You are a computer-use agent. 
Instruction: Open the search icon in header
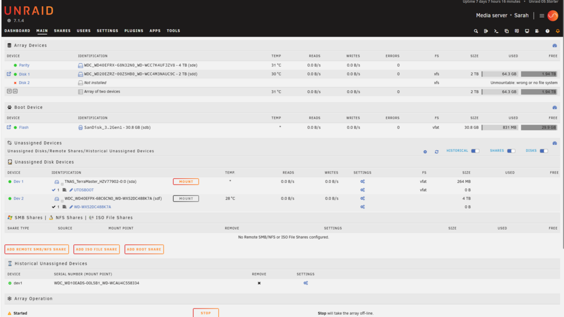[475, 31]
